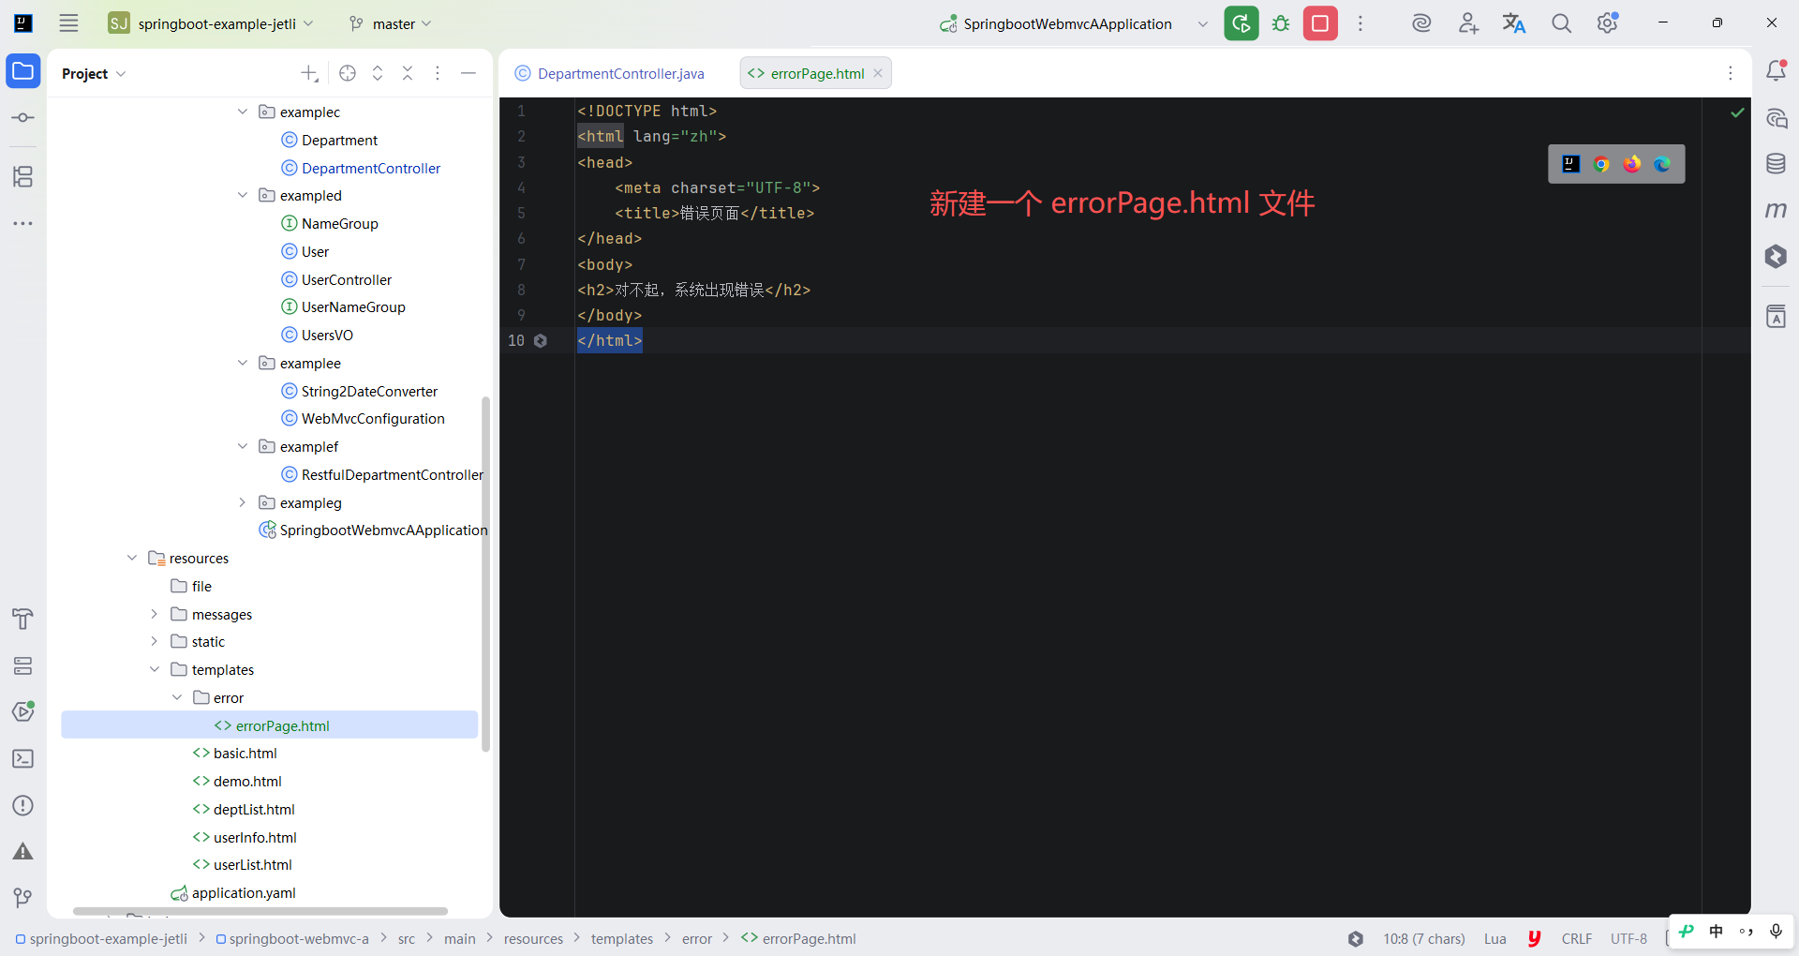Open the Commit tool window

pos(23,118)
